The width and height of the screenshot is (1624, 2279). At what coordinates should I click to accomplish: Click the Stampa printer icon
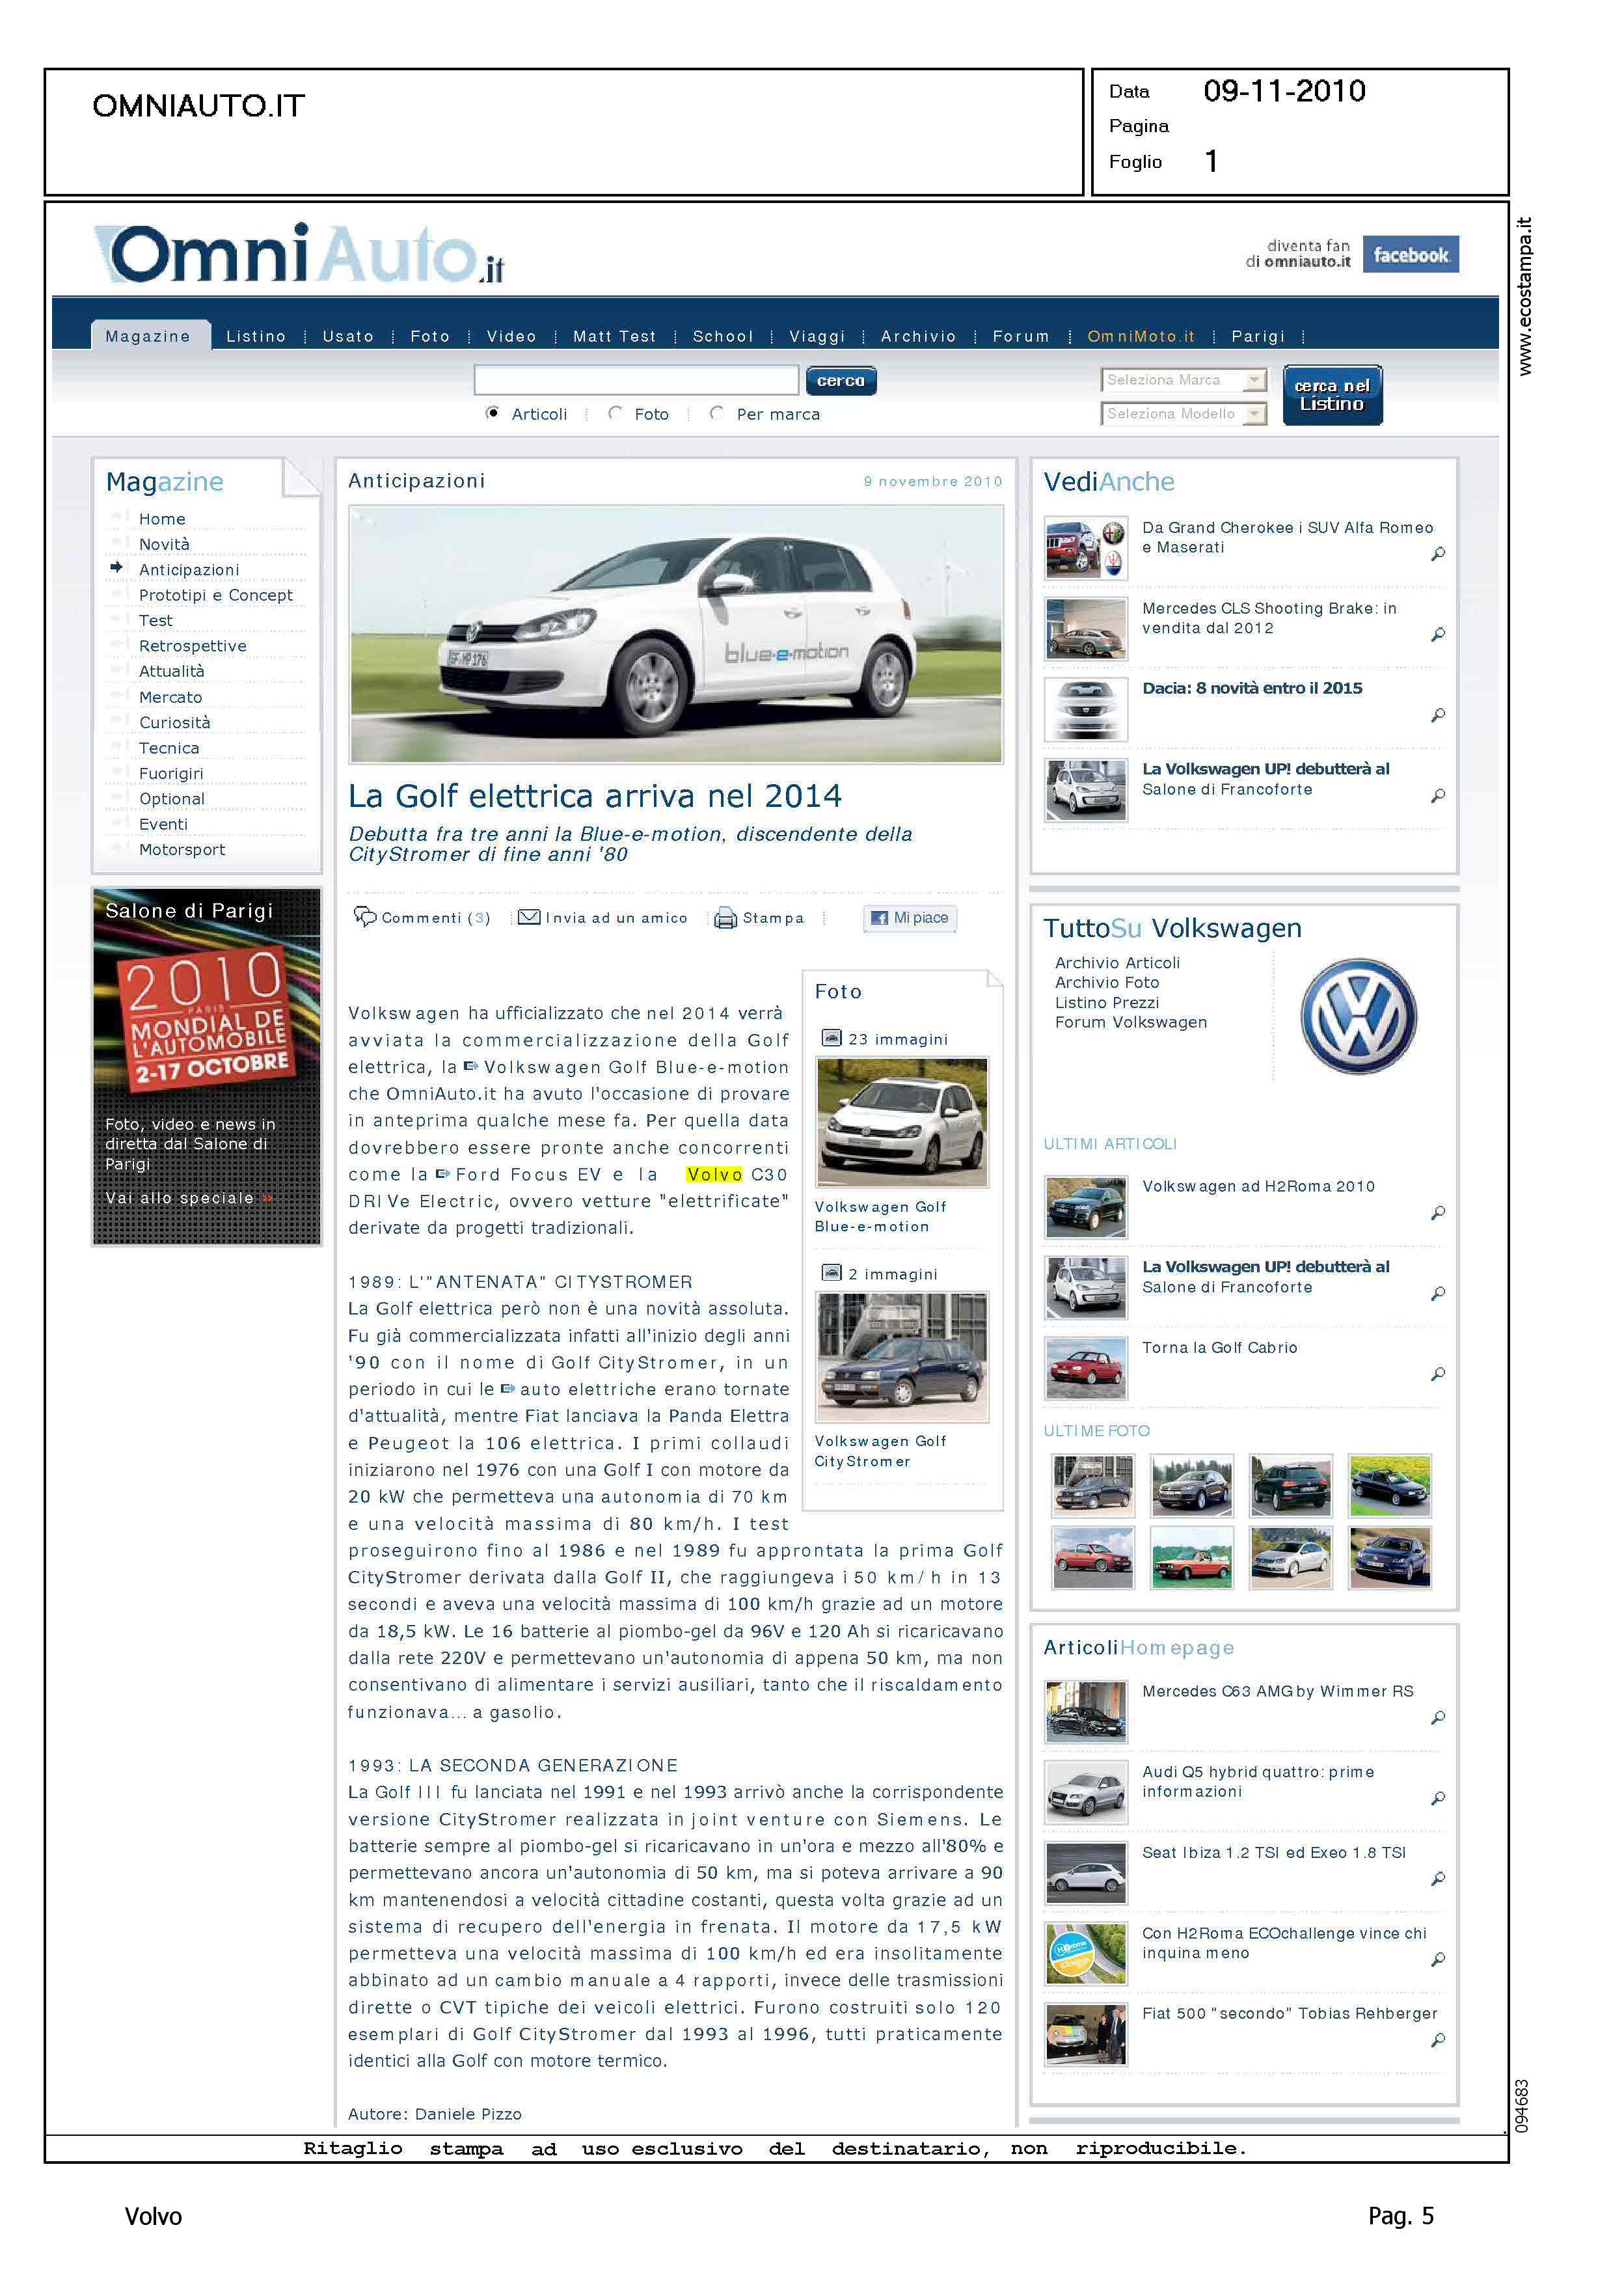[x=725, y=918]
